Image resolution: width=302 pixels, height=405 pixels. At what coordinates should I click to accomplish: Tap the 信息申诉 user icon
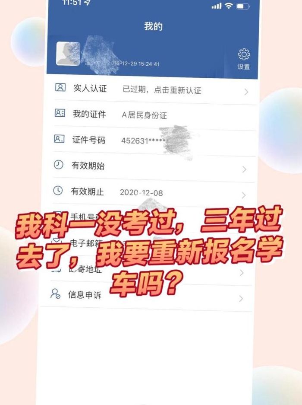click(x=55, y=293)
